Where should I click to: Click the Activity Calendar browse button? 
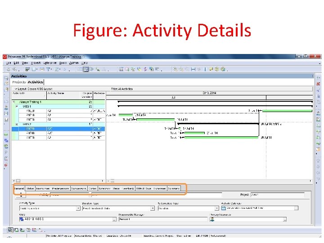coord(296,208)
